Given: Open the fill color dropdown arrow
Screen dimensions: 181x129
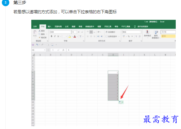Looking at the screenshot, I should pyautogui.click(x=72, y=37).
